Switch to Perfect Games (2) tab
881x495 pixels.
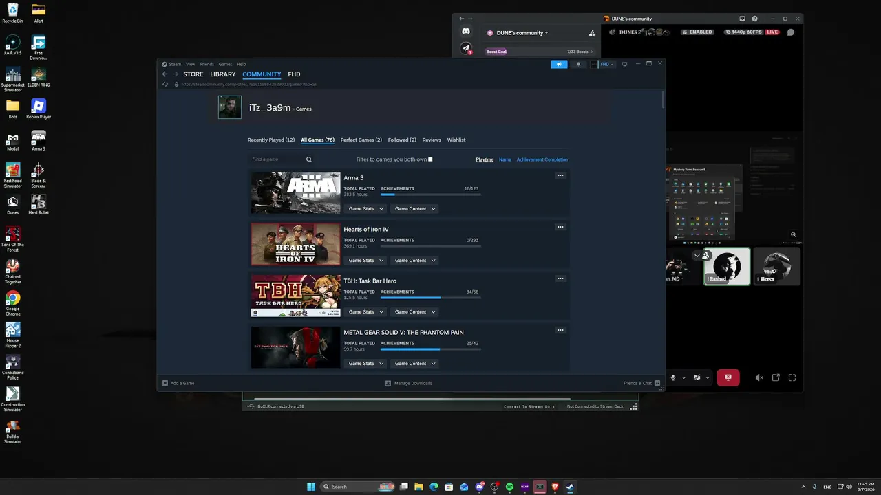point(361,140)
